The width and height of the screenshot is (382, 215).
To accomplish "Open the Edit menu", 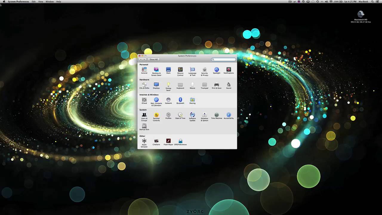I will 34,1.
